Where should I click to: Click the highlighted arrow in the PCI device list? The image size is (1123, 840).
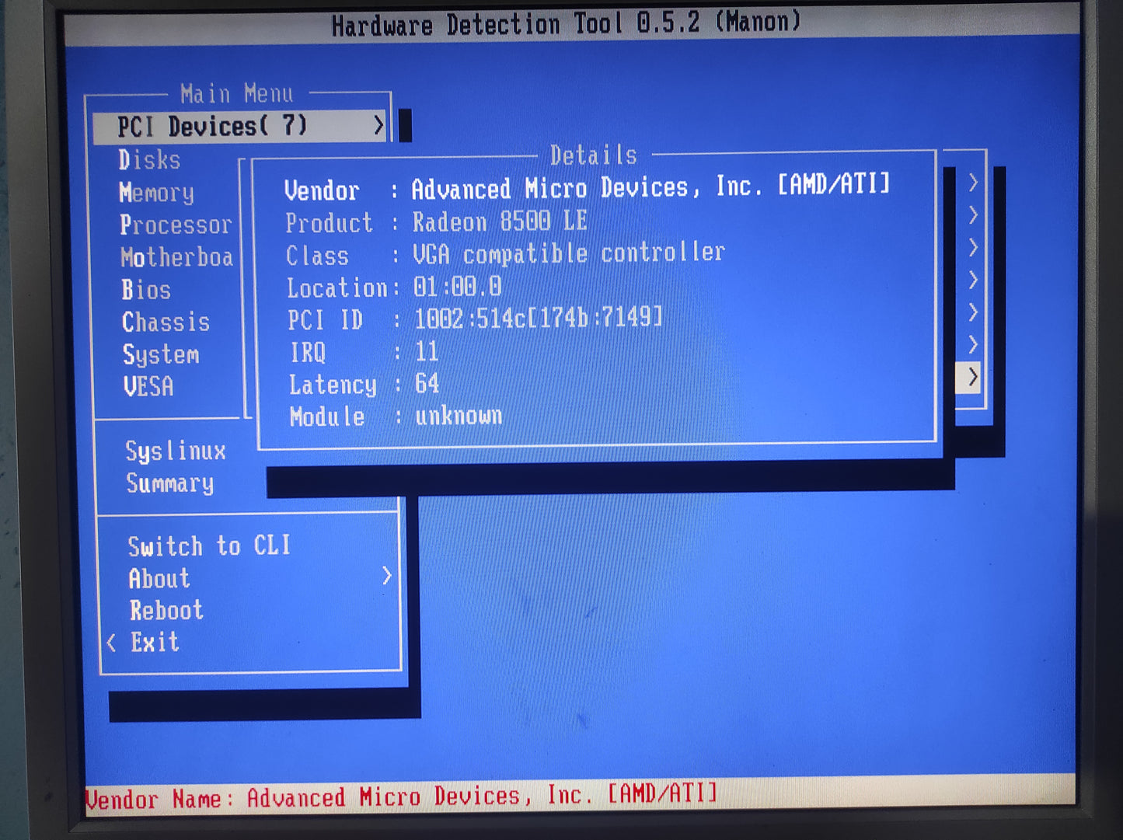971,378
